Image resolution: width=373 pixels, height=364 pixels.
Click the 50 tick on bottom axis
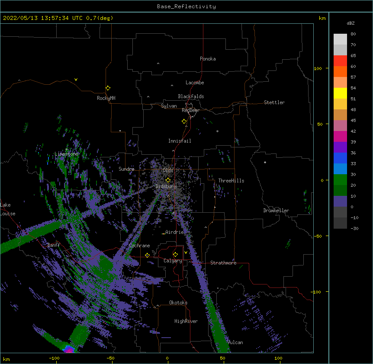tap(222, 358)
